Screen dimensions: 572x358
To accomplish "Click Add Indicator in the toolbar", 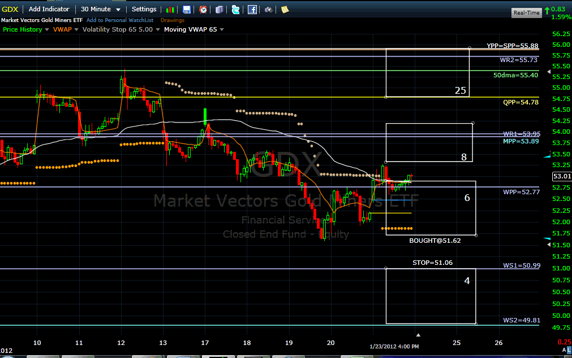I will [x=49, y=9].
